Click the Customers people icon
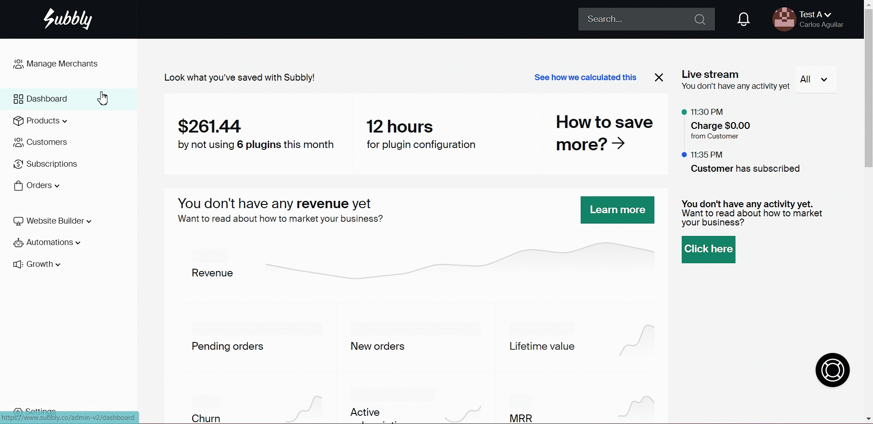Viewport: 873px width, 424px height. click(18, 143)
